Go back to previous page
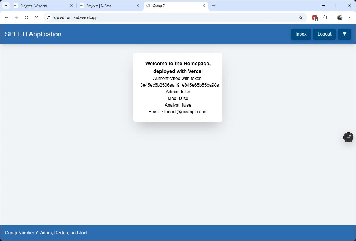Image resolution: width=356 pixels, height=241 pixels. (x=6, y=17)
